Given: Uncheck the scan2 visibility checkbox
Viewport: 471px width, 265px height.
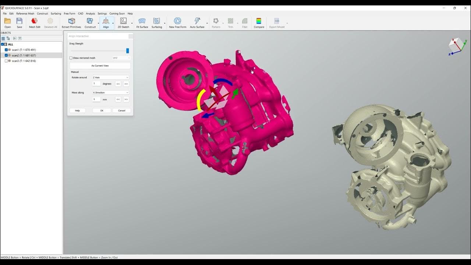Looking at the screenshot, I should coord(6,55).
